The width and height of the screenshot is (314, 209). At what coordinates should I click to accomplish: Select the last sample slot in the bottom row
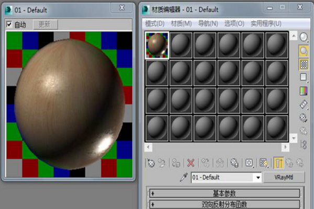tap(277, 128)
